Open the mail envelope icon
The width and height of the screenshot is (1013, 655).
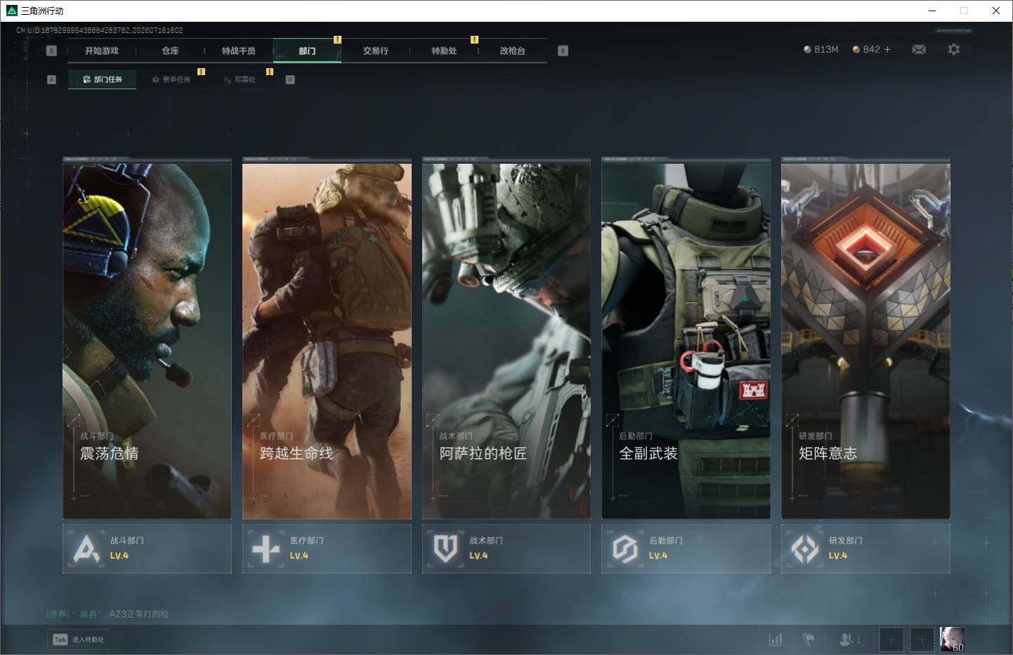(919, 49)
